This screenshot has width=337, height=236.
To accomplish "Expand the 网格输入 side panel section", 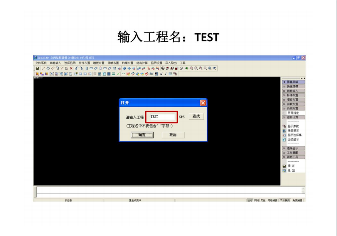I will coord(293,91).
